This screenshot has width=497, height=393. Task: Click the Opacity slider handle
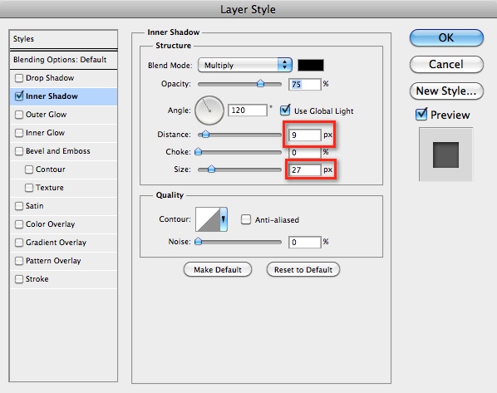click(x=260, y=84)
